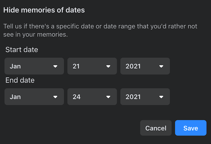The height and width of the screenshot is (144, 211).
Task: Click the "Hide memories of dates" heading
Action: coord(44,10)
